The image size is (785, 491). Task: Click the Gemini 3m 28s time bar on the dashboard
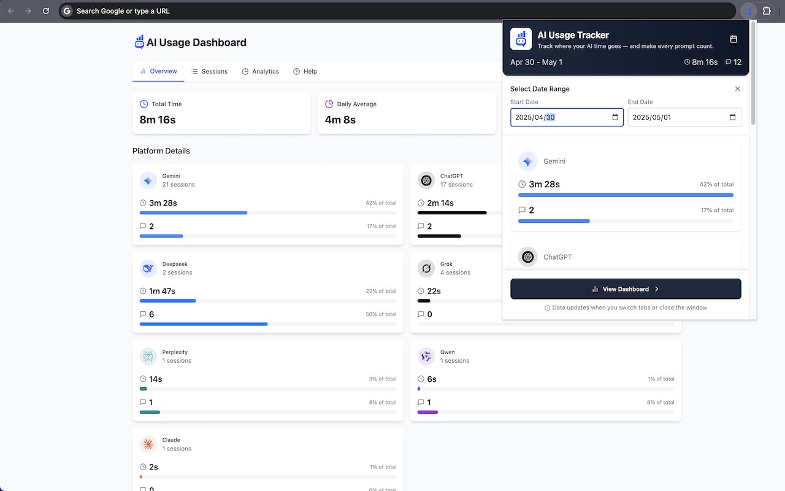[x=268, y=213]
